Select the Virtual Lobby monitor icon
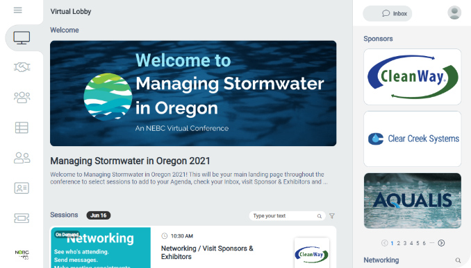 coord(22,37)
